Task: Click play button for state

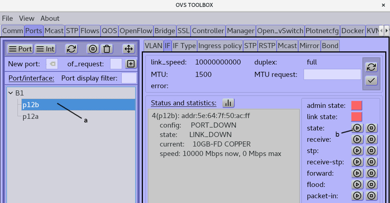Action: tap(358, 128)
